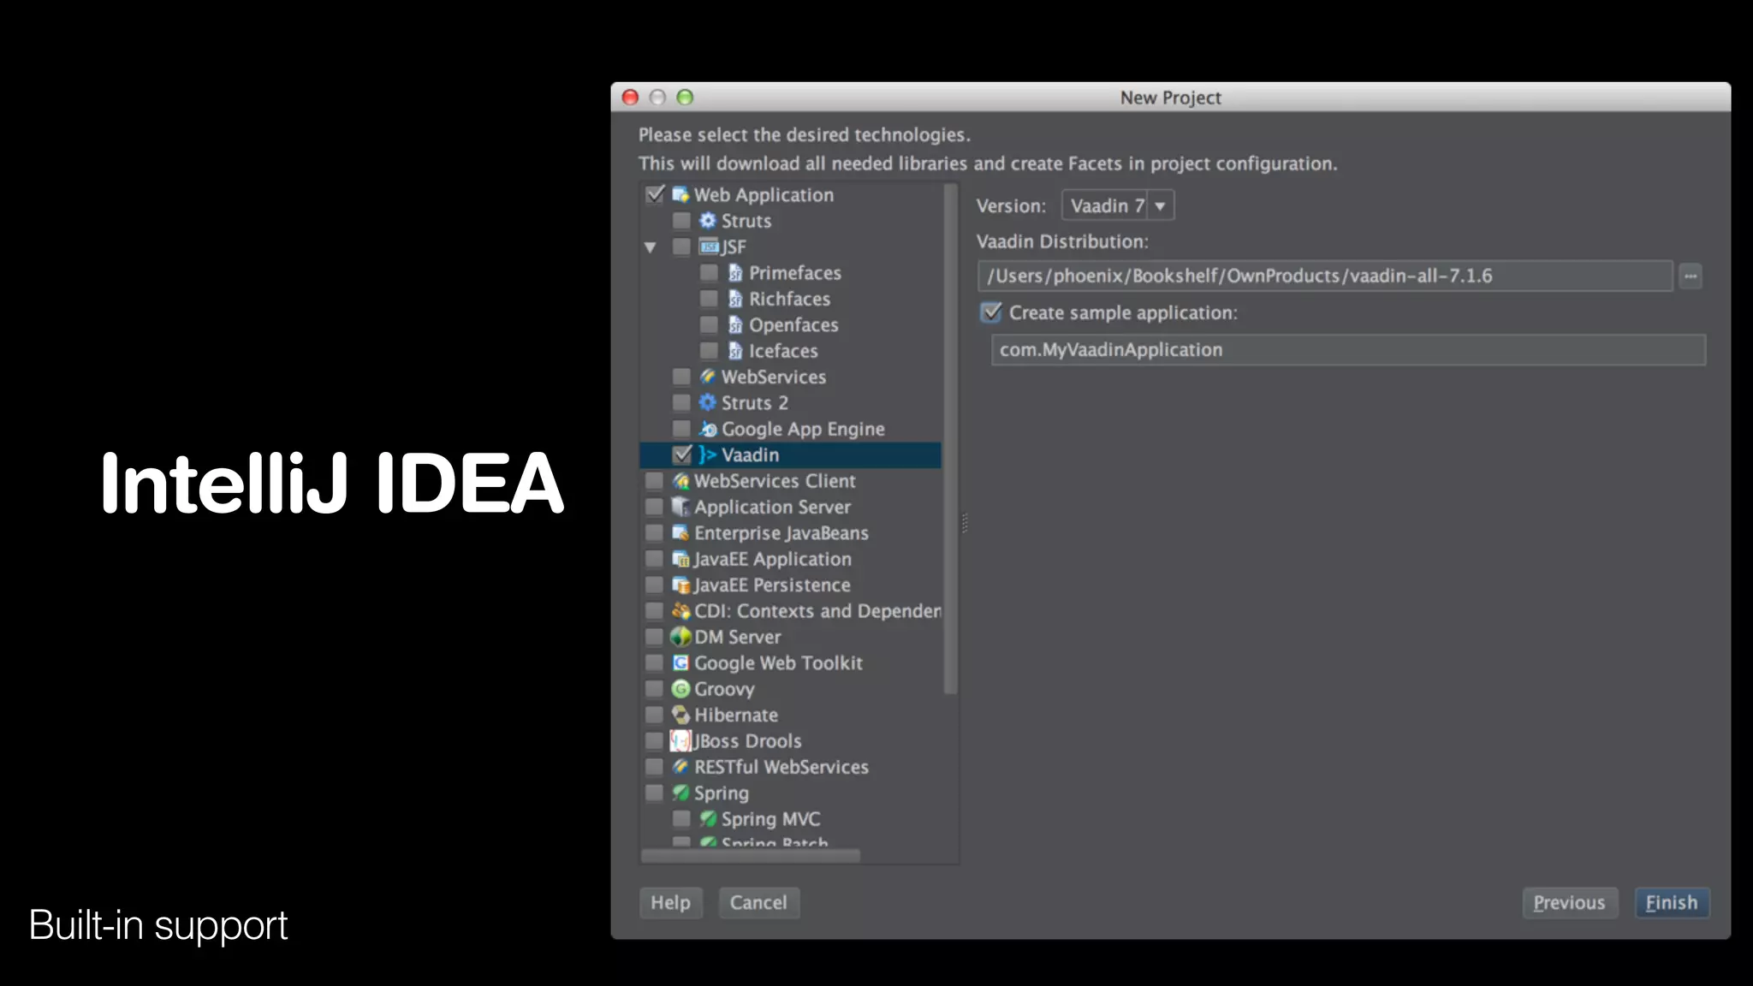This screenshot has height=986, width=1753.
Task: Disable Create sample application checkbox
Action: click(991, 312)
